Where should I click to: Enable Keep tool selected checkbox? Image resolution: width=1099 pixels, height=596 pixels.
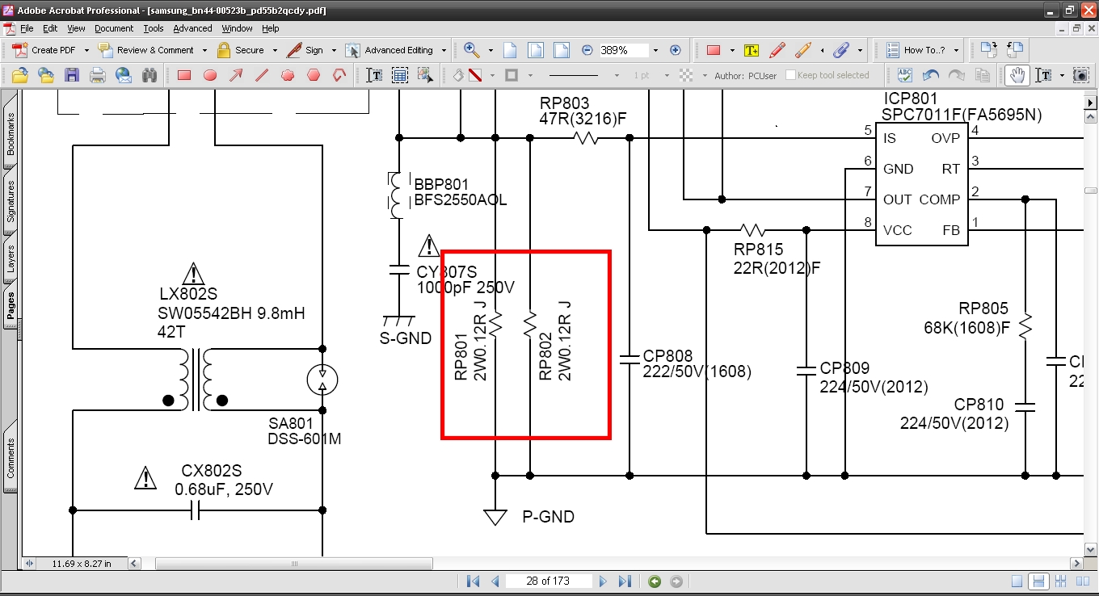pyautogui.click(x=790, y=75)
